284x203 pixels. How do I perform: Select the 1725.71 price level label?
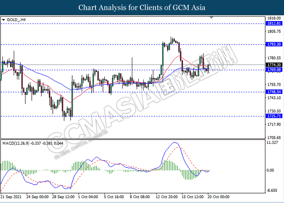coord(274,116)
